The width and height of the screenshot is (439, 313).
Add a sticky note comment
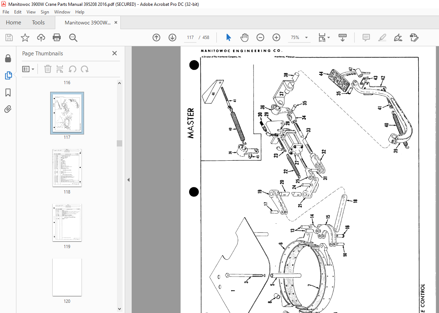click(x=366, y=38)
